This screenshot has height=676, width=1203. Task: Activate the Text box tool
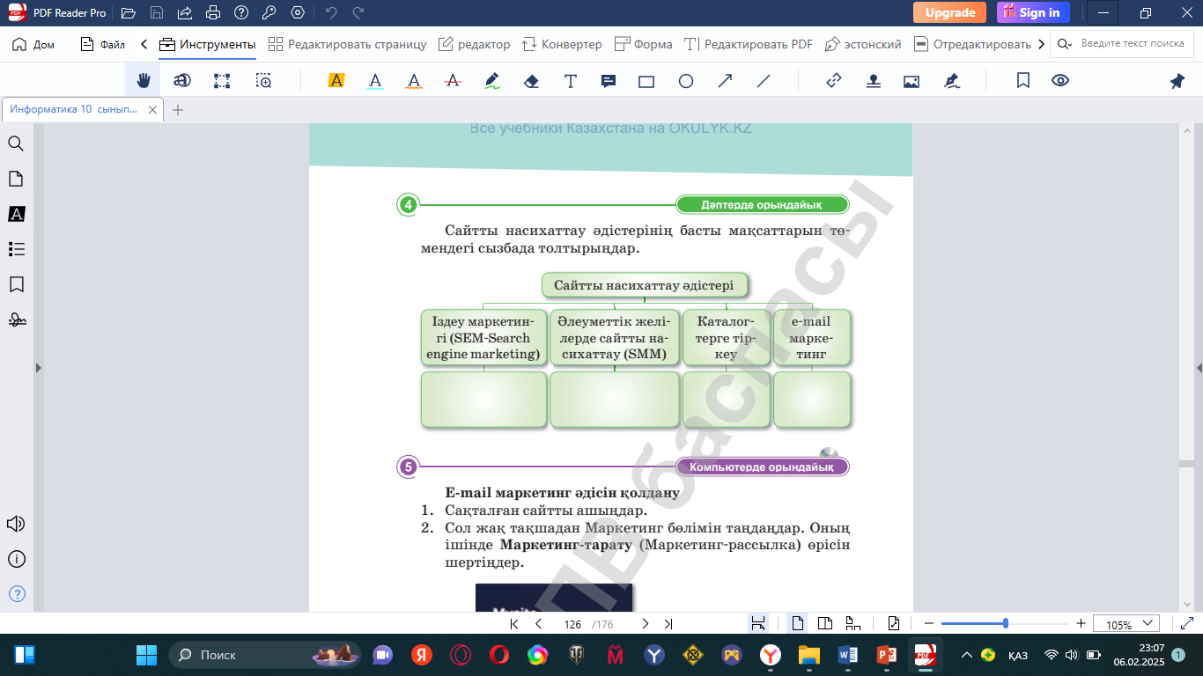tap(571, 81)
